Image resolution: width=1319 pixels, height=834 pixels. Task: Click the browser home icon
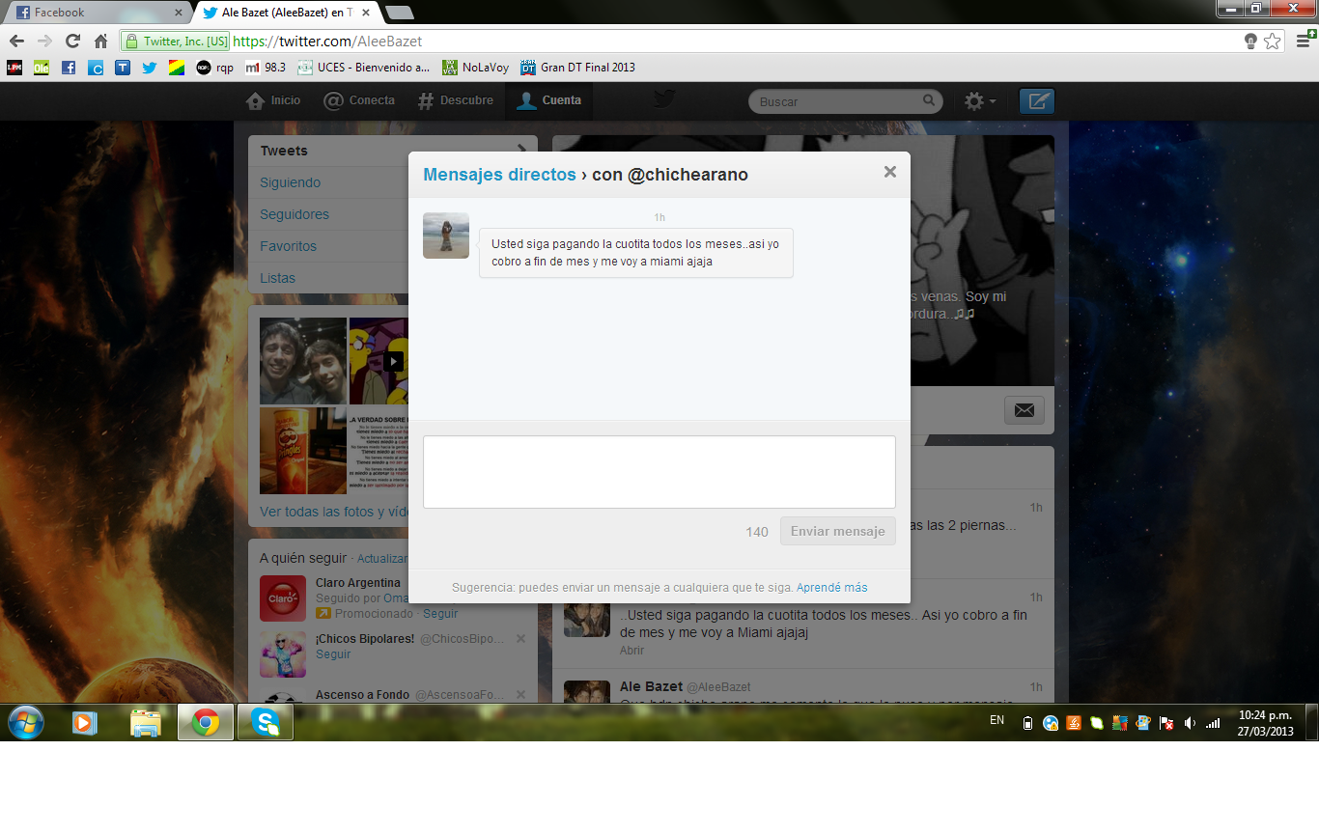[100, 42]
